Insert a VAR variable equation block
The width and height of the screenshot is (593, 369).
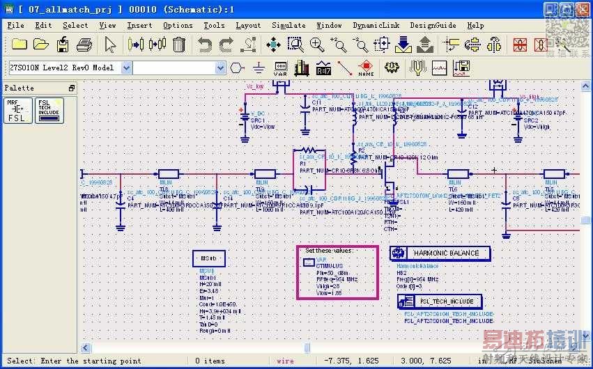click(x=280, y=68)
